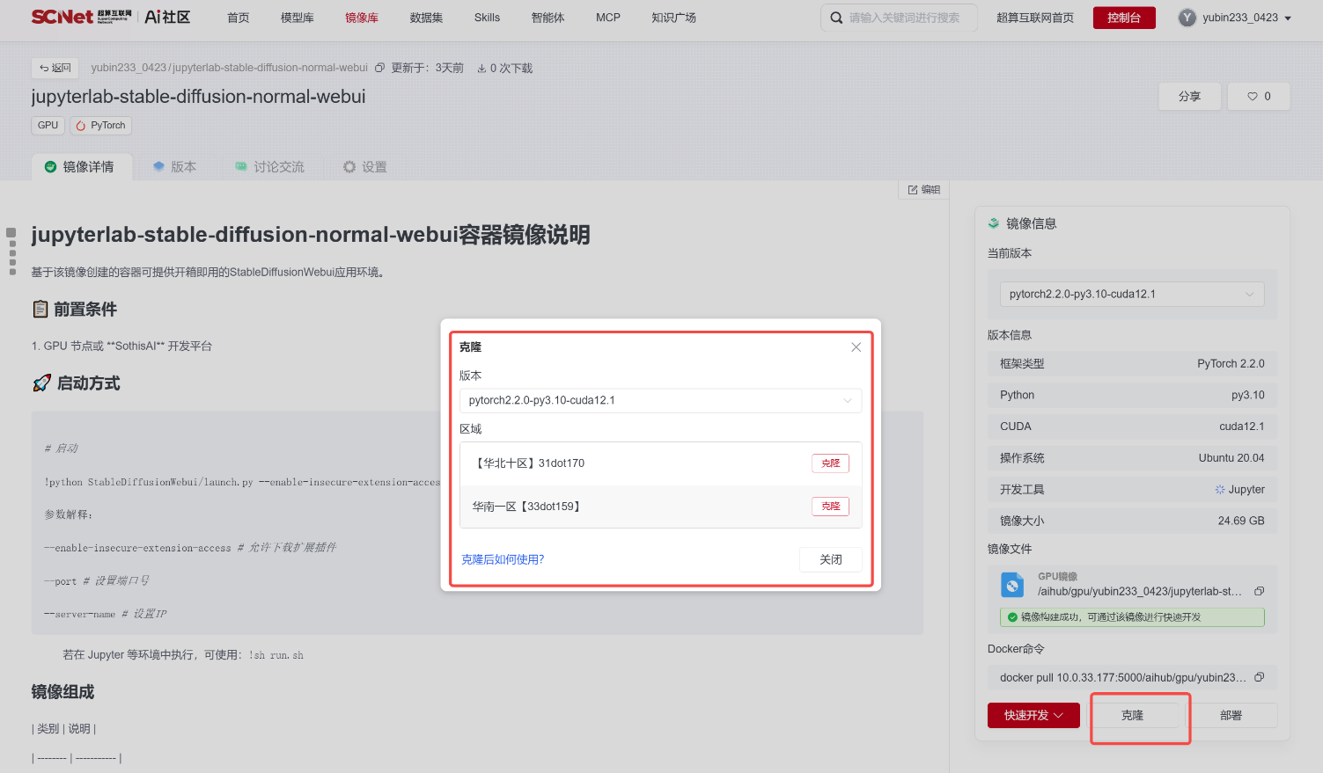Open the MCP nav item
1323x773 pixels.
608,18
